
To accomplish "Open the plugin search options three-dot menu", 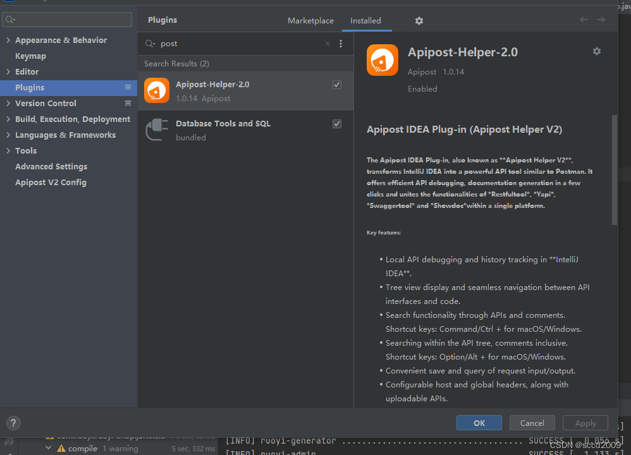I will click(x=340, y=44).
